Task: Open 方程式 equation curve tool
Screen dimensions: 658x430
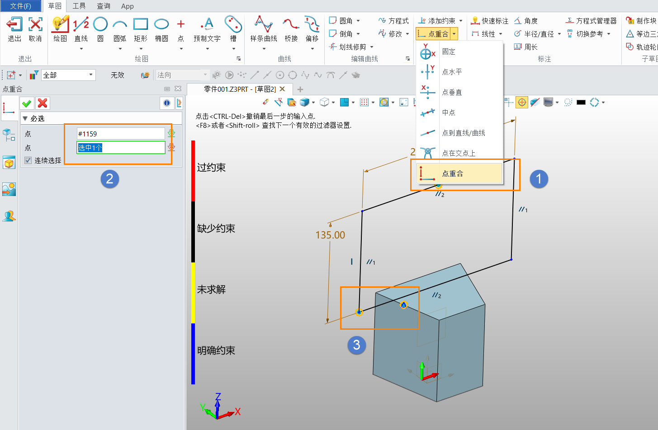Action: click(393, 21)
